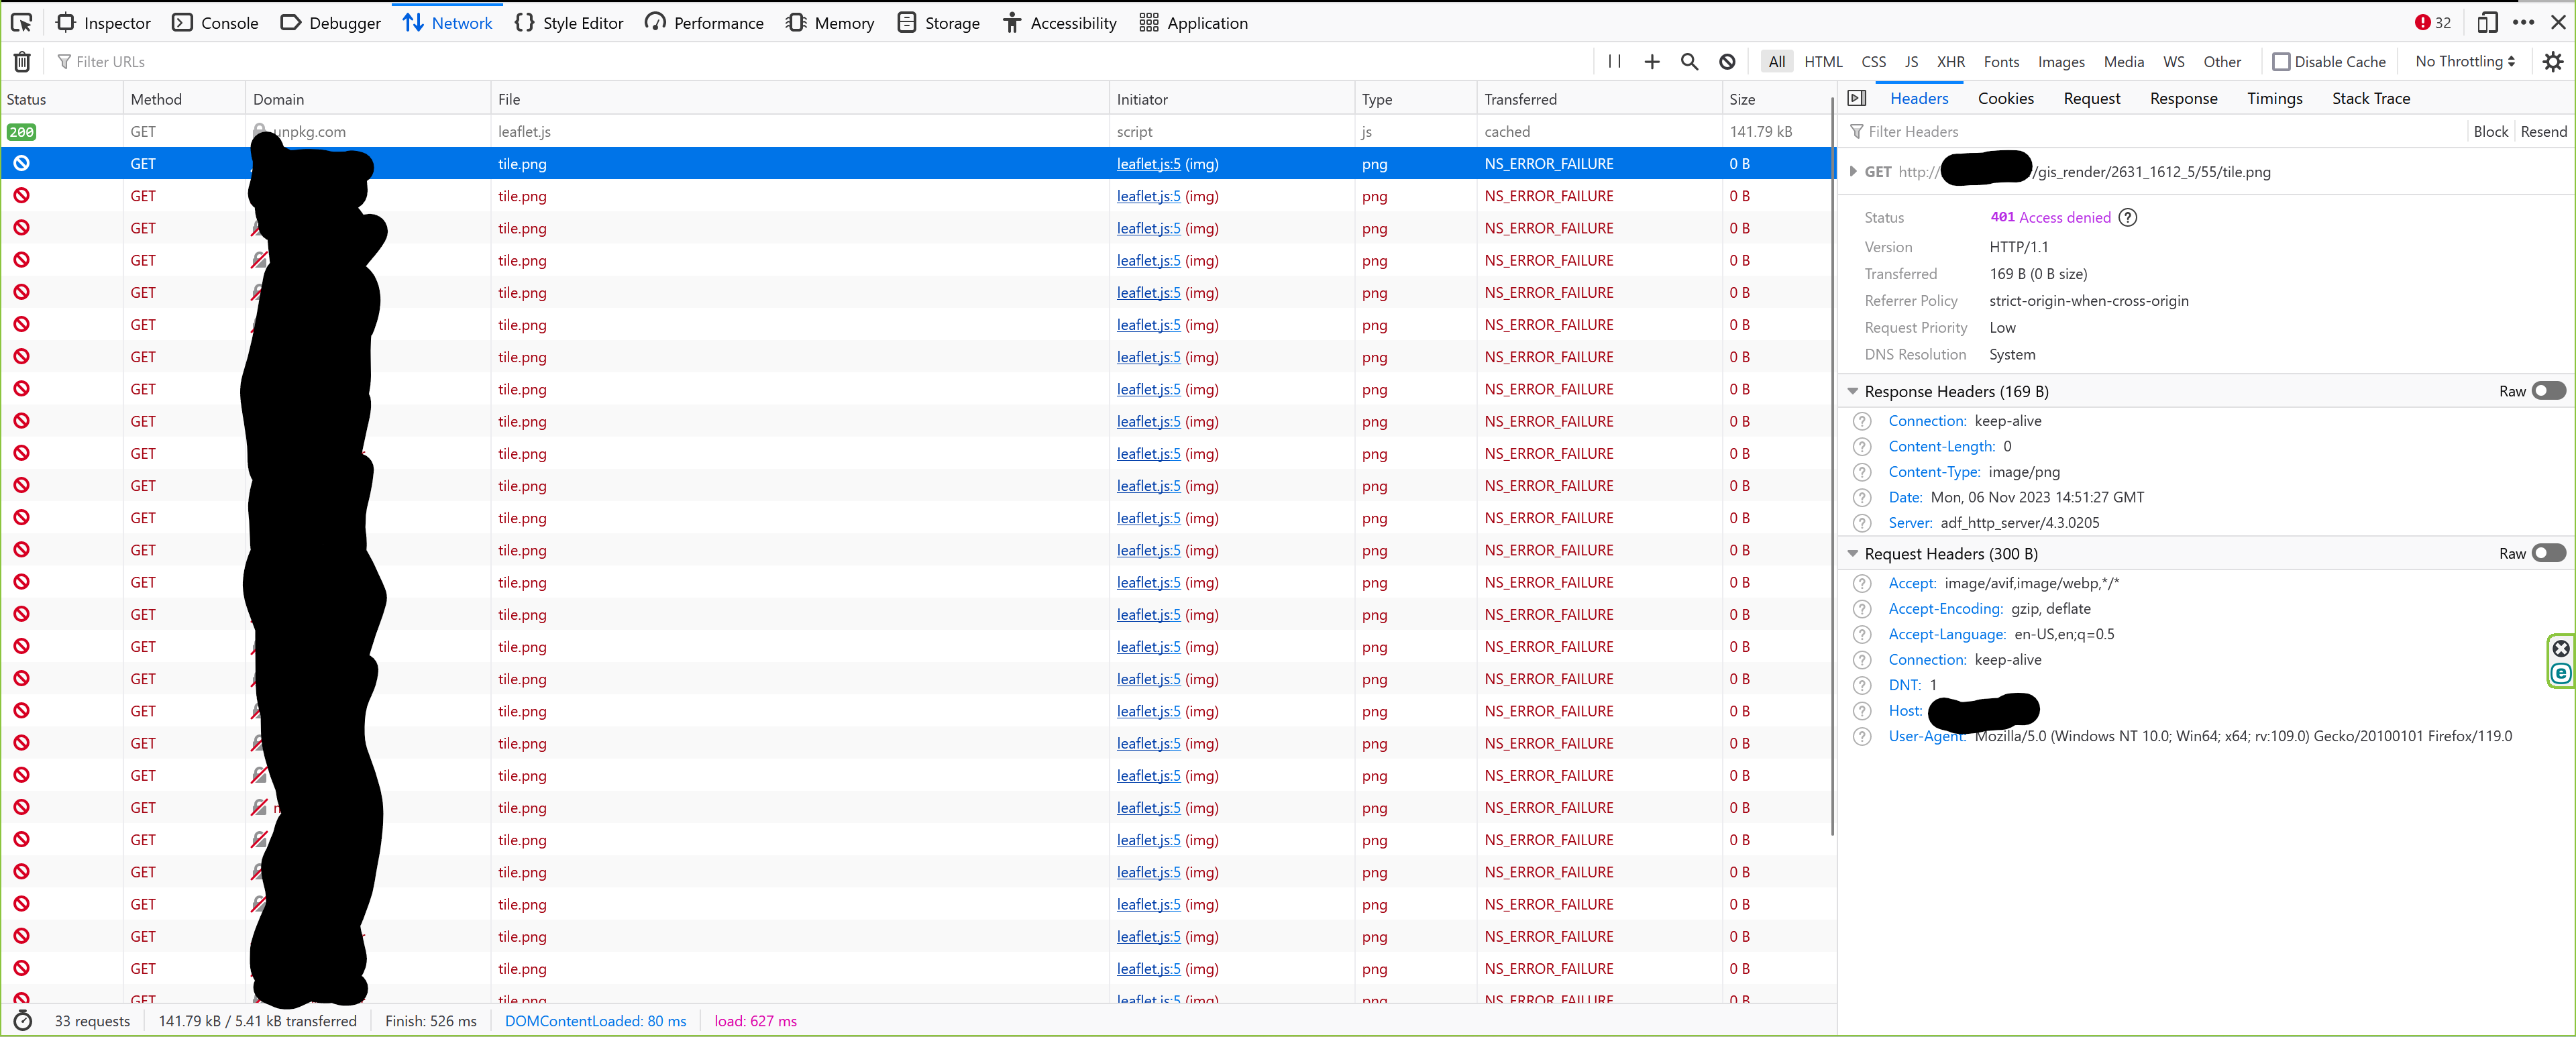This screenshot has height=1037, width=2576.
Task: Enable the Disable Cache checkbox
Action: pos(2281,62)
